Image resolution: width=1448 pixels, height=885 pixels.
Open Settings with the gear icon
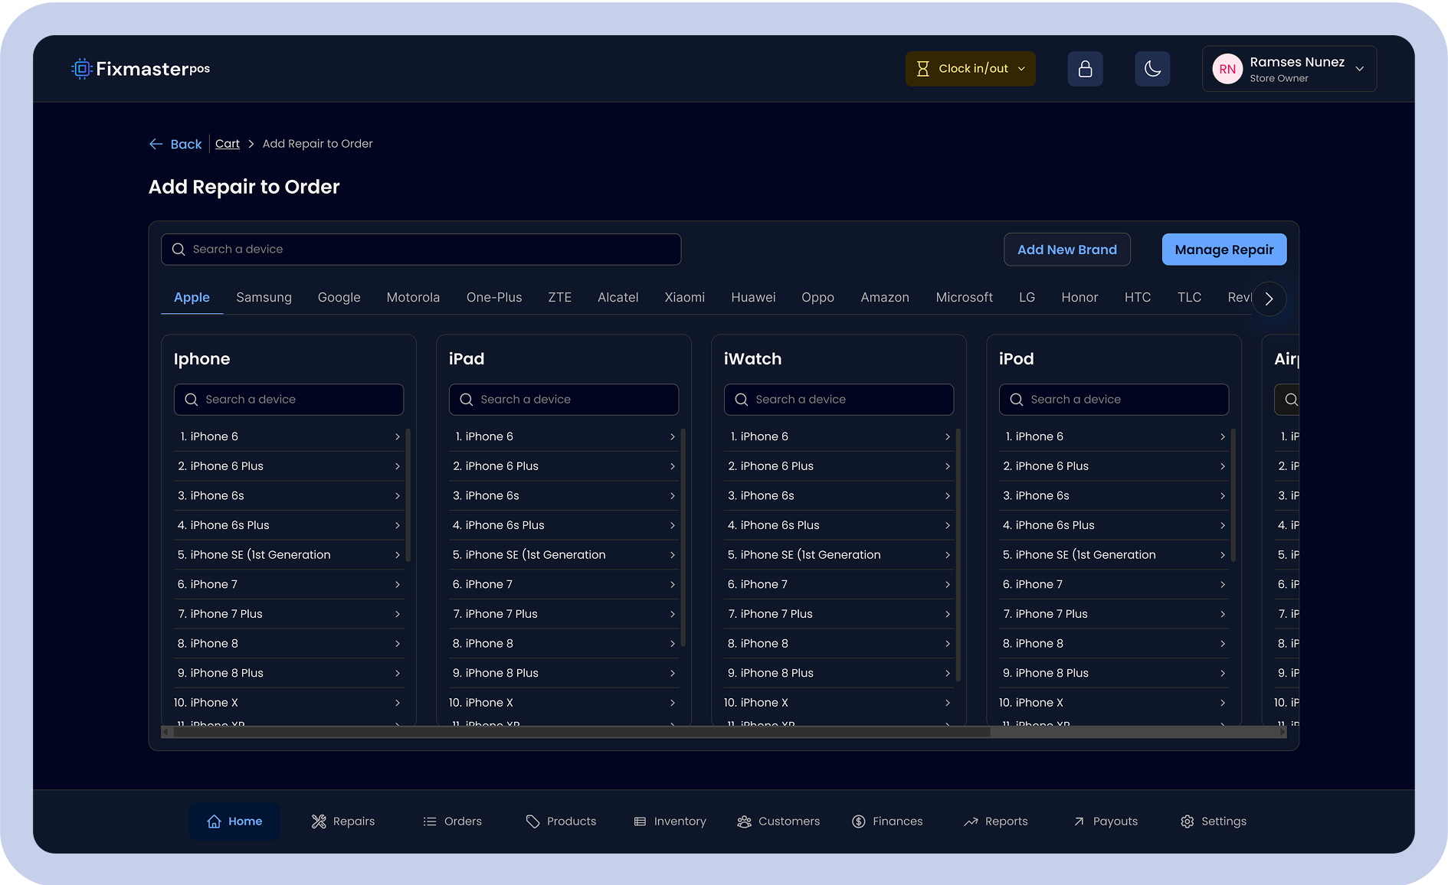pyautogui.click(x=1214, y=821)
